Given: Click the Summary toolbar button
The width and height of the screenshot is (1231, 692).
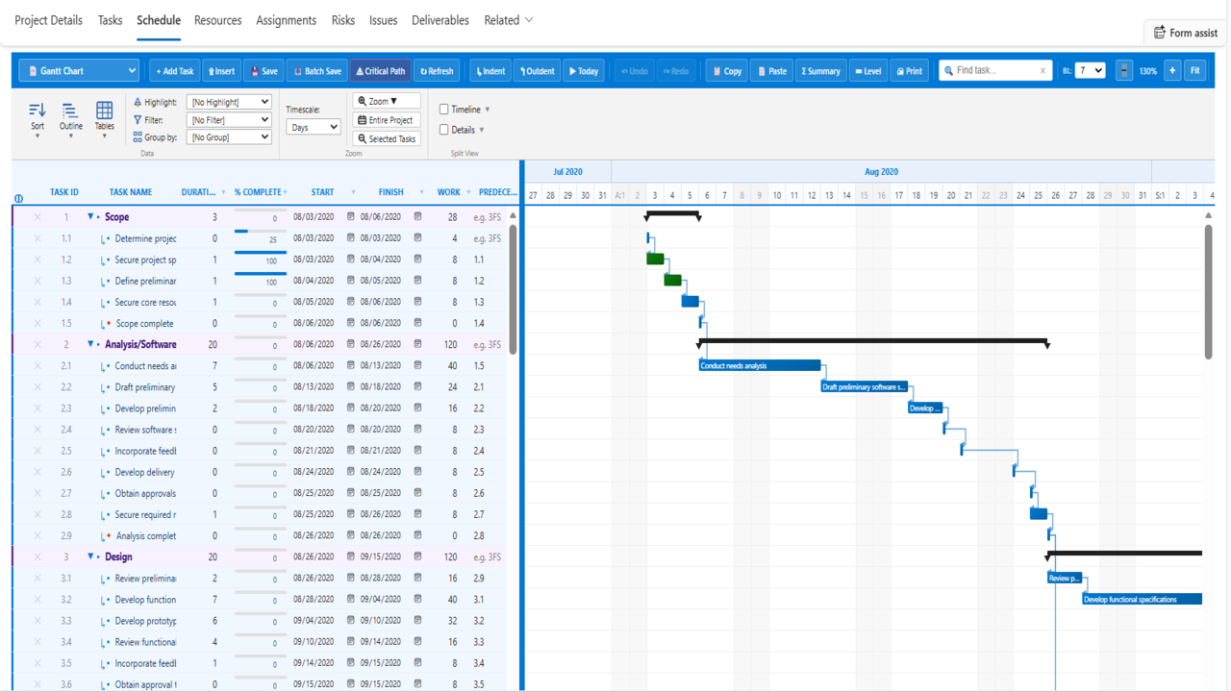Looking at the screenshot, I should pyautogui.click(x=820, y=71).
